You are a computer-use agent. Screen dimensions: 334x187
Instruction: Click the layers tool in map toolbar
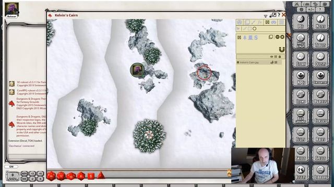tap(247, 22)
